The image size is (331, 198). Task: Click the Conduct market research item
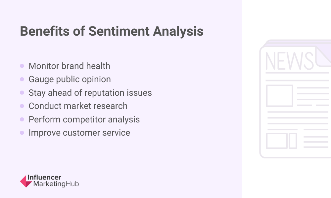pyautogui.click(x=78, y=106)
